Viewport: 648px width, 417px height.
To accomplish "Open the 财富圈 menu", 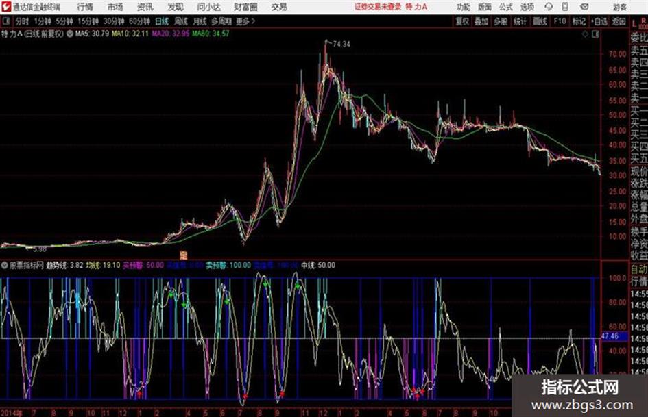I will (x=245, y=7).
